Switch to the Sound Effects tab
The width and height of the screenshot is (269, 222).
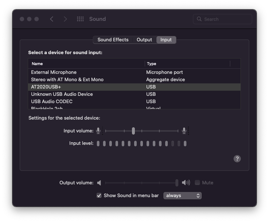113,40
